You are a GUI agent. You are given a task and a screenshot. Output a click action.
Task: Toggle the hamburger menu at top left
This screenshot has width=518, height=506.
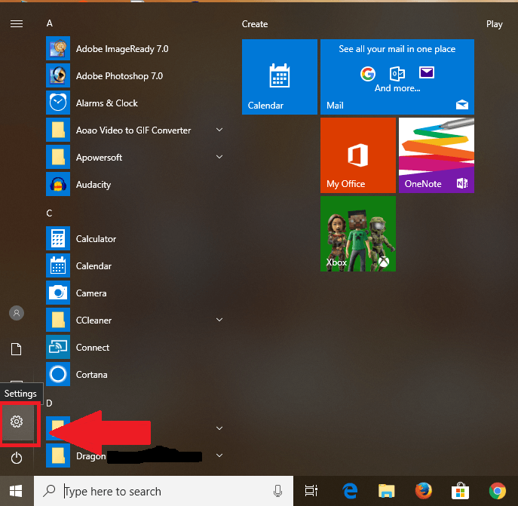[x=17, y=24]
